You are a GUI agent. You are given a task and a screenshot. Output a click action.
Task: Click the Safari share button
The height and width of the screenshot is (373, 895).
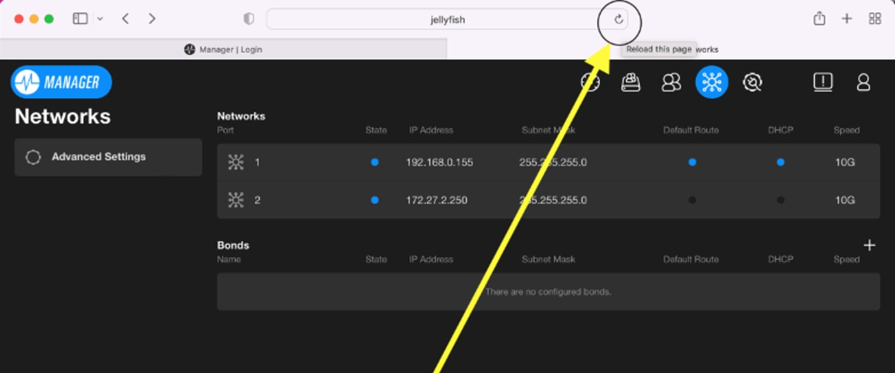point(819,19)
